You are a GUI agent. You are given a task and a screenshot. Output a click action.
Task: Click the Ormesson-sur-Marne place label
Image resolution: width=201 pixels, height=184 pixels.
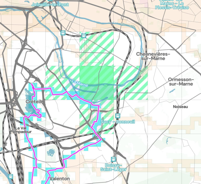point(181,81)
